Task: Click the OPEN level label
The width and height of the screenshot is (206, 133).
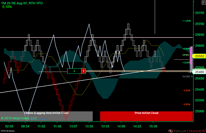Action: 186,55
